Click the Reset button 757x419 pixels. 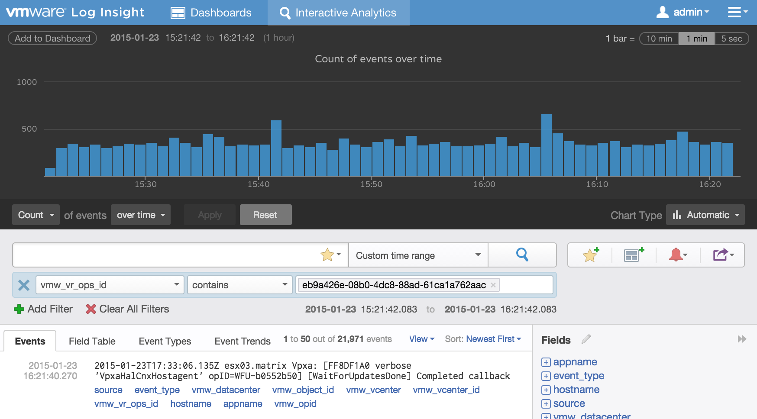(x=265, y=215)
